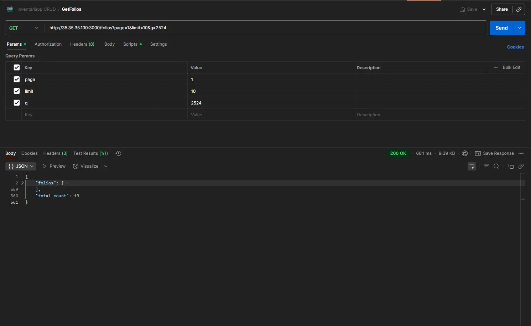Open the response filter icon
This screenshot has height=326, width=531.
[486, 166]
